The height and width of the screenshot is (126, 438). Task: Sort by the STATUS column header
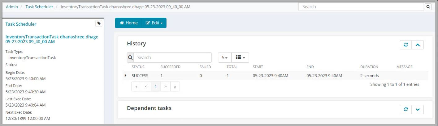click(138, 67)
